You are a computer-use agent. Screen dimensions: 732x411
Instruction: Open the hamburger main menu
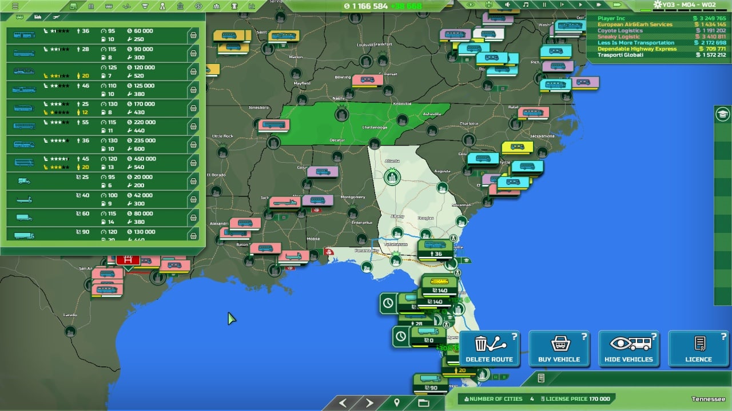pos(15,6)
